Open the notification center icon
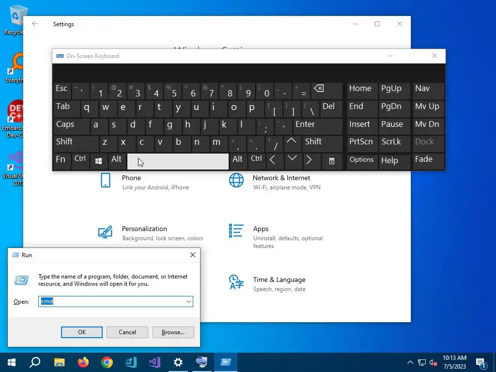496x372 pixels. click(481, 362)
